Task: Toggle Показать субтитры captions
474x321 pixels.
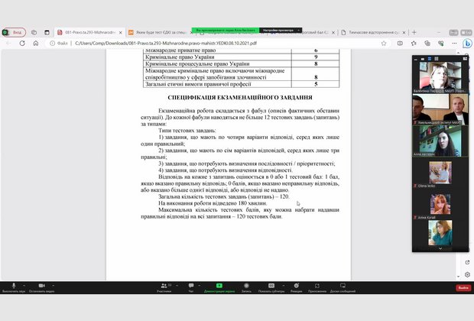Action: point(271,287)
